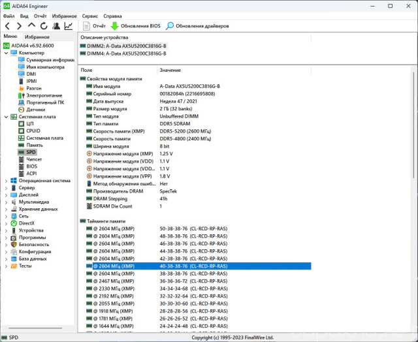This screenshot has height=342, width=418.
Task: Click the magnifier Обновления драйверов icon
Action: point(170,26)
